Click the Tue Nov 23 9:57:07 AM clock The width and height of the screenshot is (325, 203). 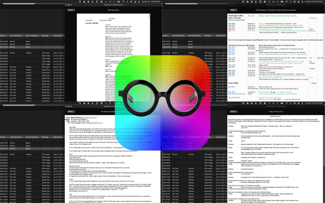click(314, 2)
